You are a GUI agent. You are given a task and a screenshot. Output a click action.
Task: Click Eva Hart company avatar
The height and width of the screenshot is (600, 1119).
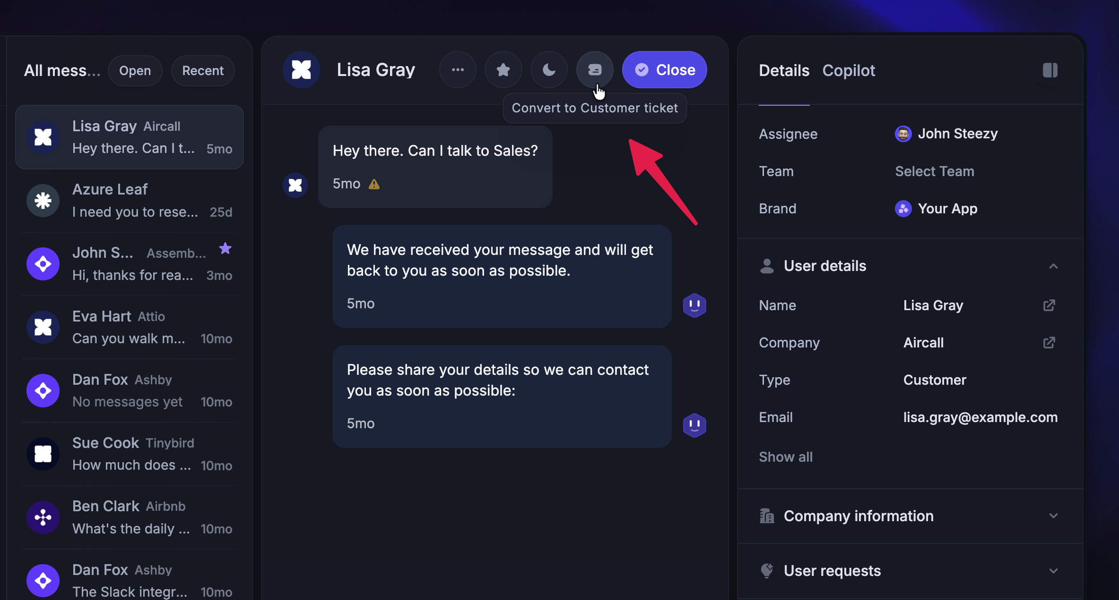click(x=43, y=327)
